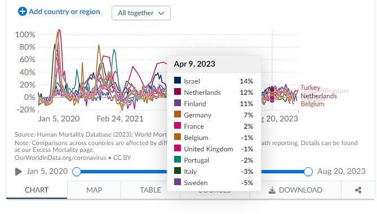Click the Sweden color swatch in tooltip
The width and height of the screenshot is (377, 214).
(178, 182)
